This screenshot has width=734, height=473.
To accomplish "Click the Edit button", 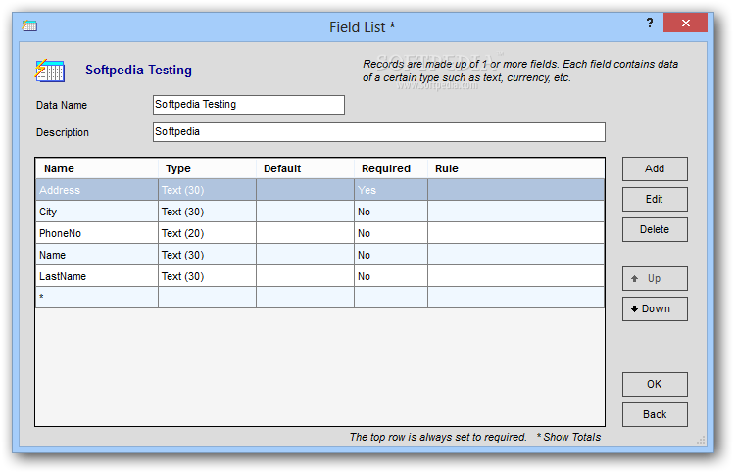I will [x=655, y=200].
